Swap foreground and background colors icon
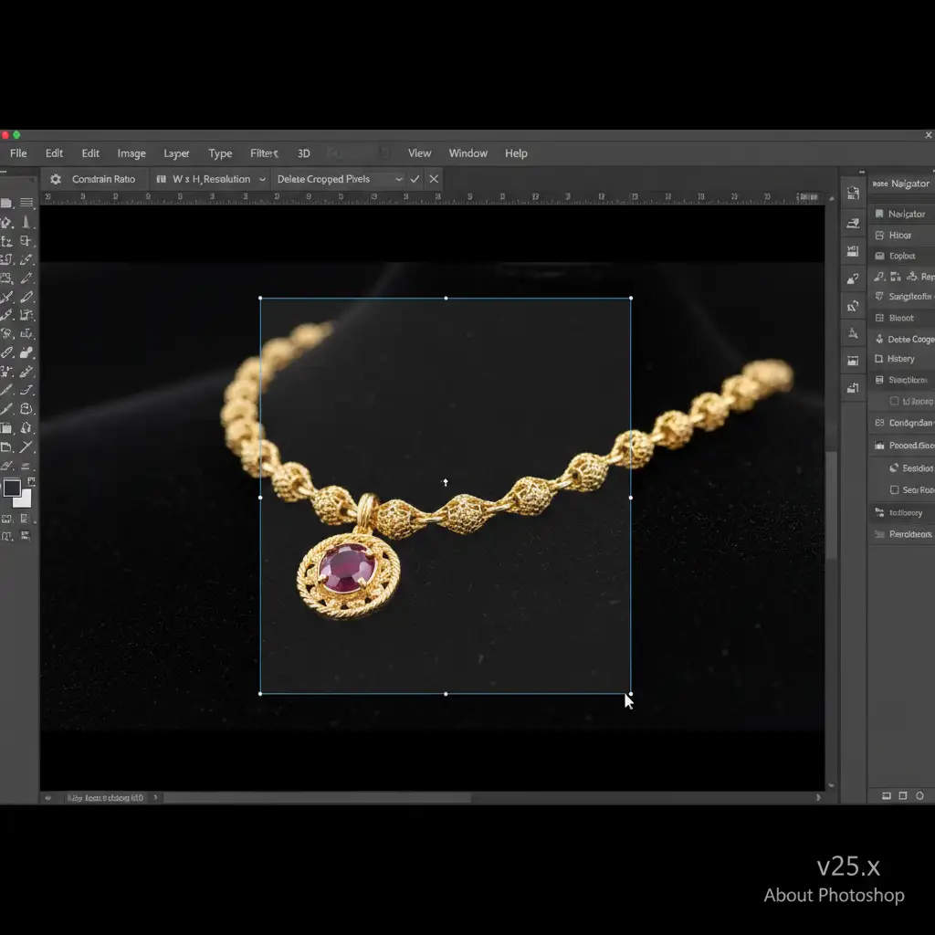The image size is (935, 935). [x=31, y=479]
